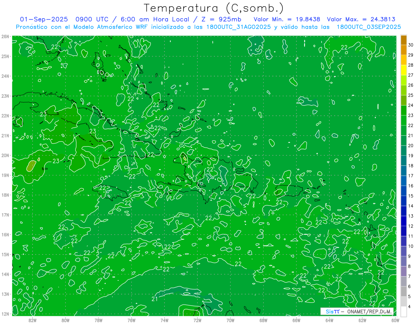Click the title 'Temperatura (C,somb.)'
This screenshot has width=420, height=325.
tap(214, 8)
